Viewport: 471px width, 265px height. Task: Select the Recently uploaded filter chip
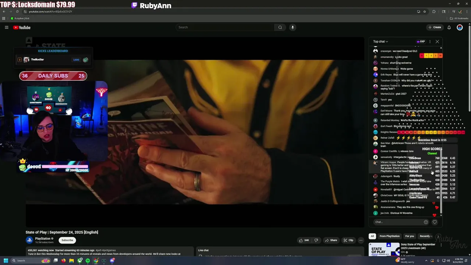(426, 236)
